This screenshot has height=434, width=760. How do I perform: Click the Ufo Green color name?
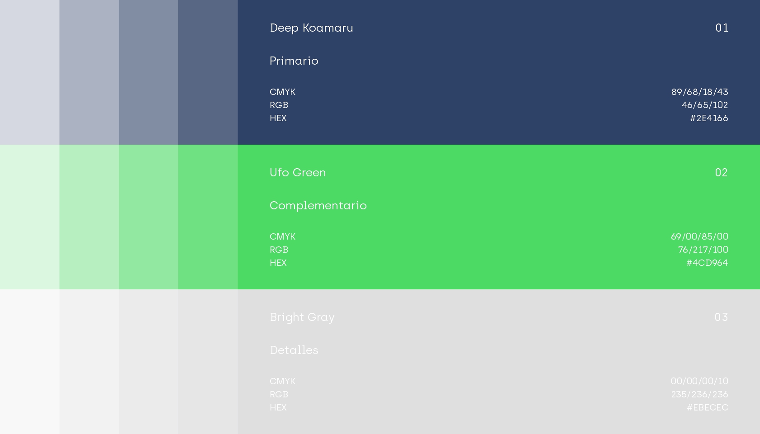298,173
